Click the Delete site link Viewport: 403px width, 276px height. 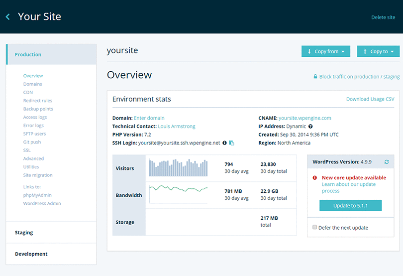(383, 17)
